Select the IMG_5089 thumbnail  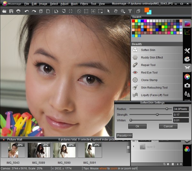pos(39,150)
